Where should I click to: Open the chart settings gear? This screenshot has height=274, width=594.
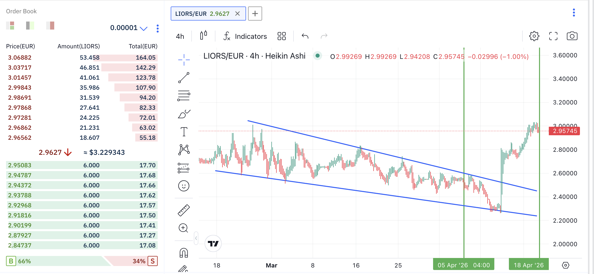click(x=534, y=36)
